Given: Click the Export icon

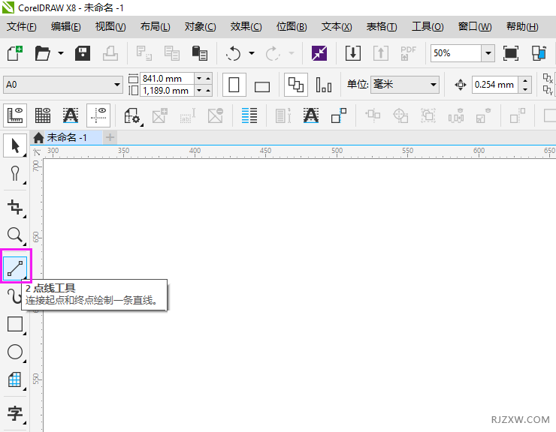Looking at the screenshot, I should (381, 53).
